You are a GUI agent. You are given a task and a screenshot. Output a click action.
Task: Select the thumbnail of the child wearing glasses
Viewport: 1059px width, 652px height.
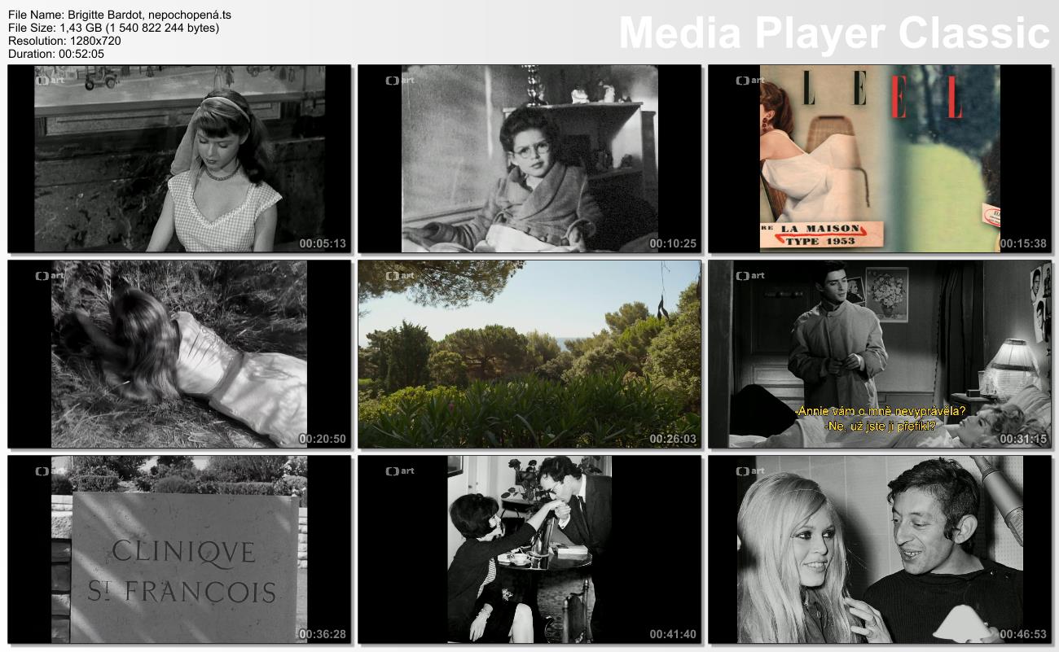point(529,159)
